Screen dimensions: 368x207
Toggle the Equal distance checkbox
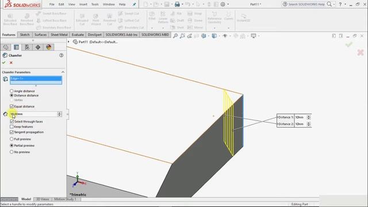[x=11, y=106]
